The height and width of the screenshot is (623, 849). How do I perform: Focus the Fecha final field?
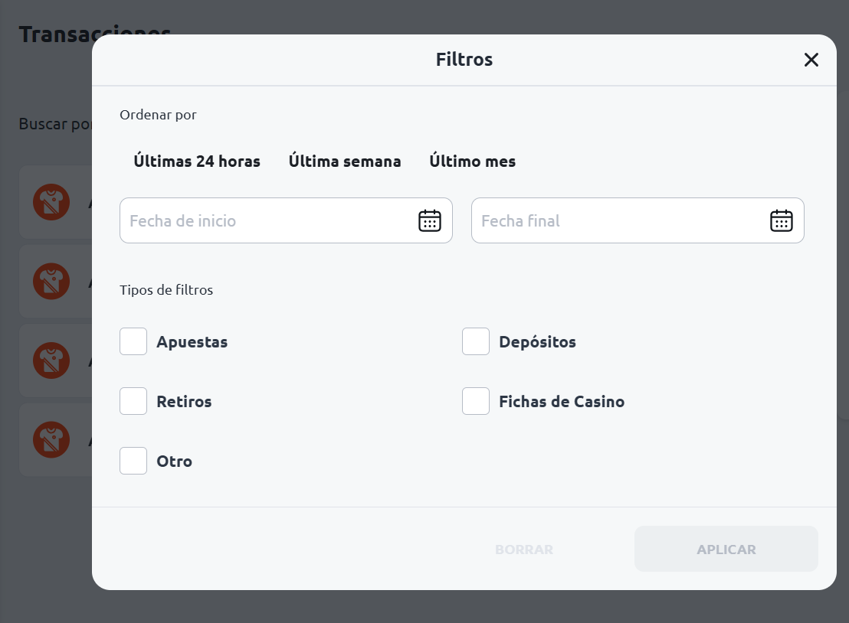(x=638, y=220)
